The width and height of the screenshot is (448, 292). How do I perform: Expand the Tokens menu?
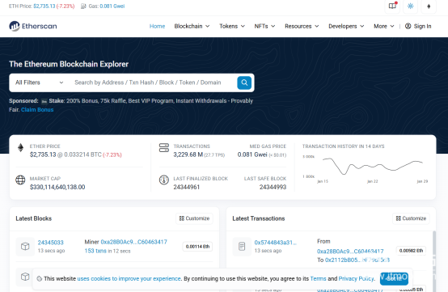[x=232, y=26]
